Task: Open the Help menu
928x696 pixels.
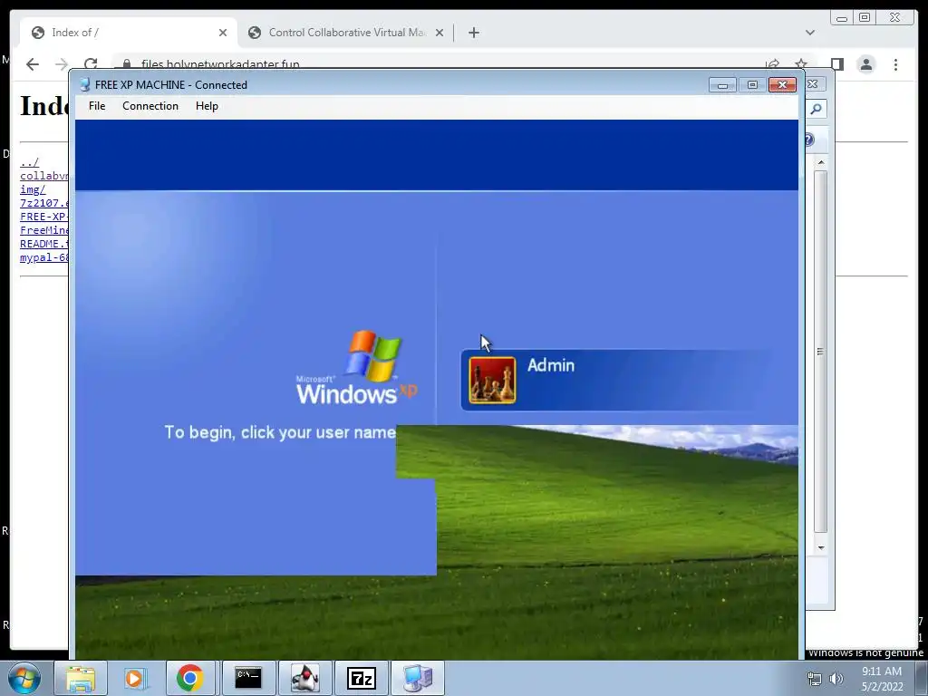Action: 208,106
